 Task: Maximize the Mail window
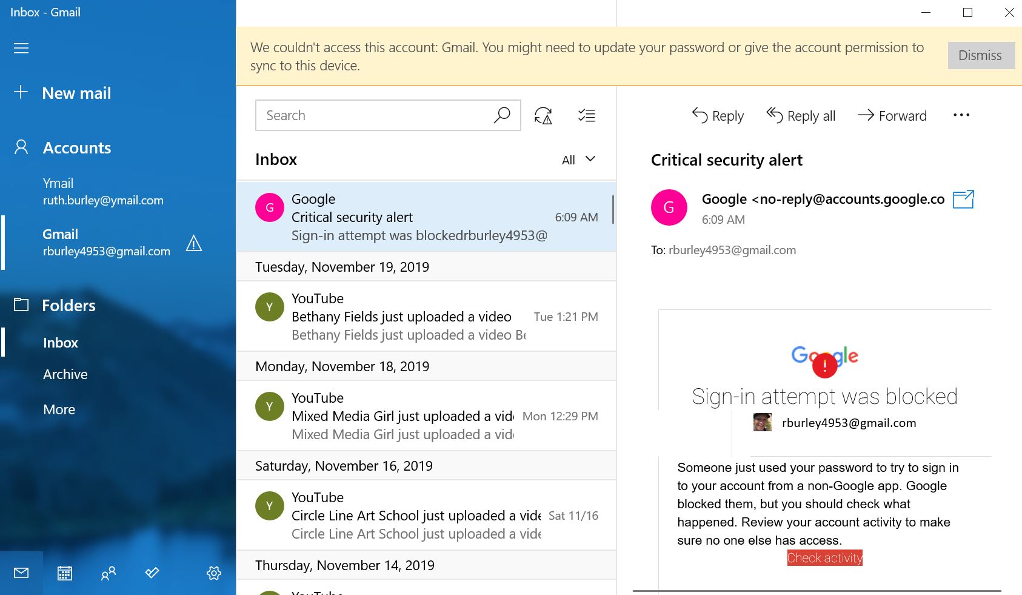click(x=967, y=13)
